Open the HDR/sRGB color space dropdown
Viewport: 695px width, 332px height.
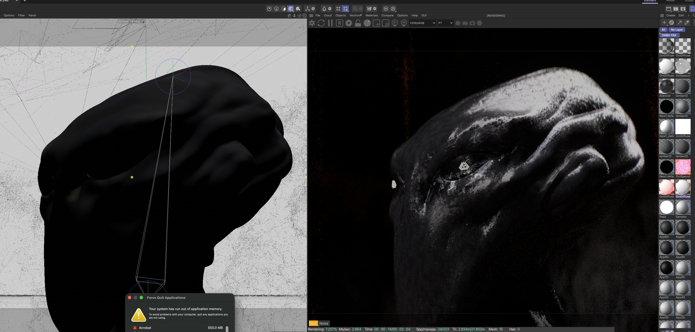422,23
